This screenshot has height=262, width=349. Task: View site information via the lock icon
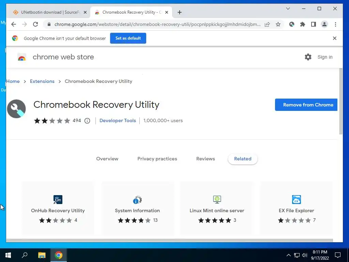point(49,24)
